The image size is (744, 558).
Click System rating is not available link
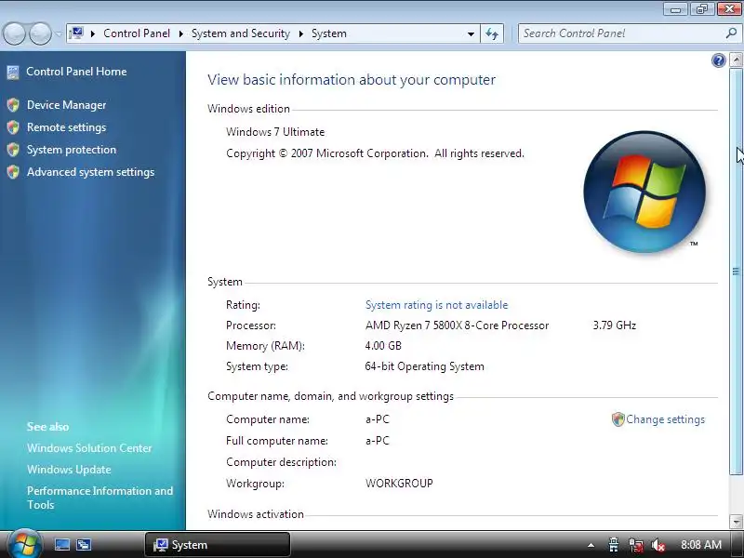tap(436, 305)
